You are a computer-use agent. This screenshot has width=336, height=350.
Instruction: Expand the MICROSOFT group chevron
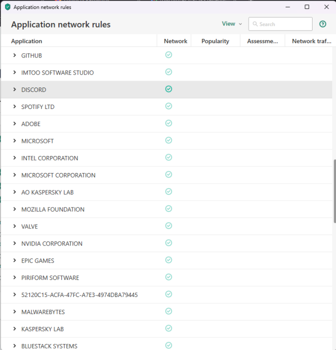[x=14, y=140]
